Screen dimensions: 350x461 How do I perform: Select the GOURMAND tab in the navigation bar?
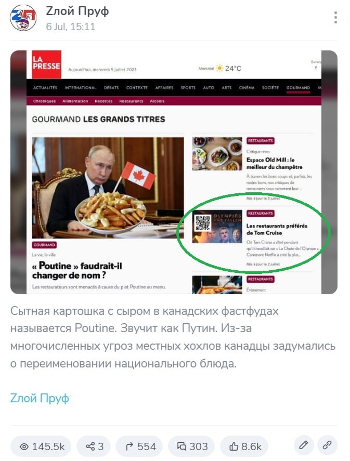[x=298, y=88]
